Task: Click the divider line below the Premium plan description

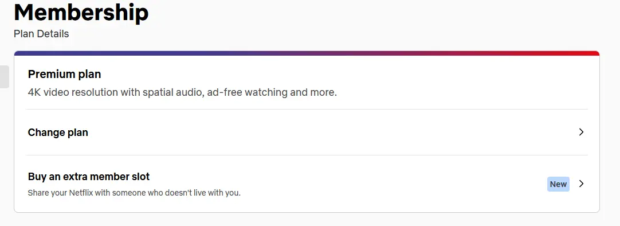Action: pyautogui.click(x=307, y=109)
